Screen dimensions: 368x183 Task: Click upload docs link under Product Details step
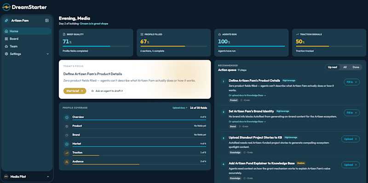(x=247, y=96)
